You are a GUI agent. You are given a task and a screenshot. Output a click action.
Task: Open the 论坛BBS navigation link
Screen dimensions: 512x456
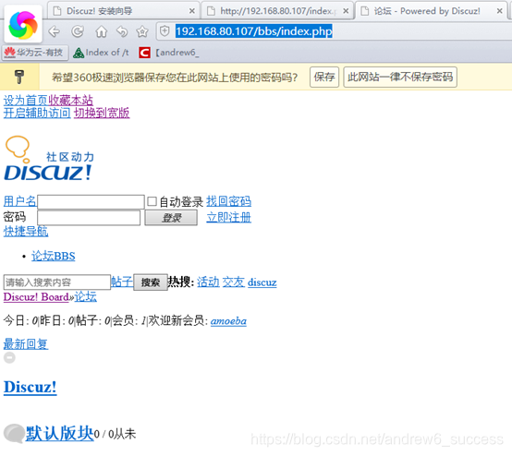[54, 256]
